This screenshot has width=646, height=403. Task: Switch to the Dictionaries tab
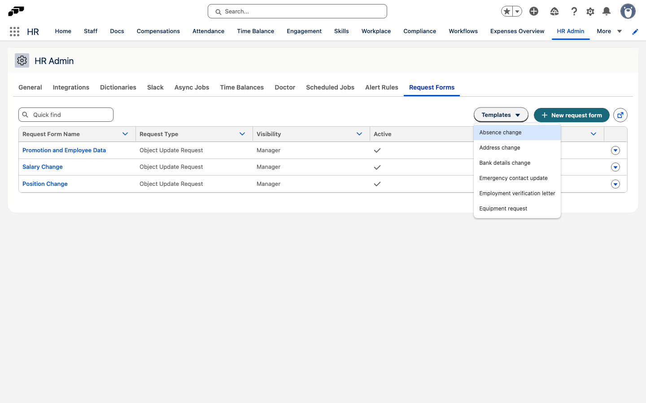[118, 87]
